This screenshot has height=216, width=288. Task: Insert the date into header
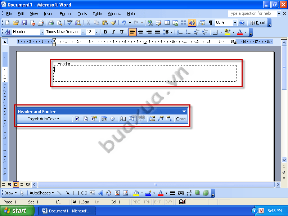tap(104, 119)
